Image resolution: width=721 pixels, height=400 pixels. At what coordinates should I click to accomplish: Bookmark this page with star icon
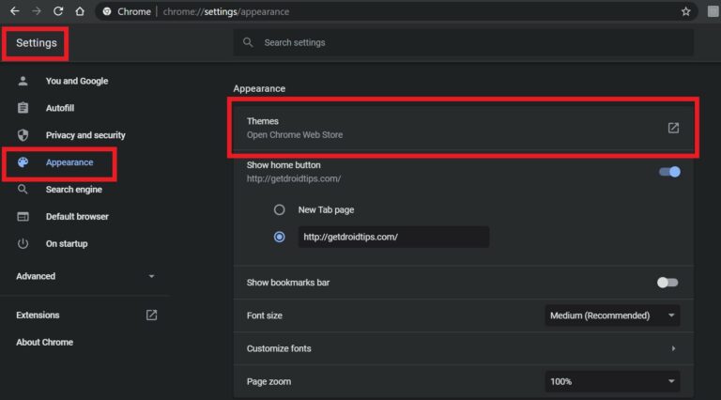(x=686, y=11)
